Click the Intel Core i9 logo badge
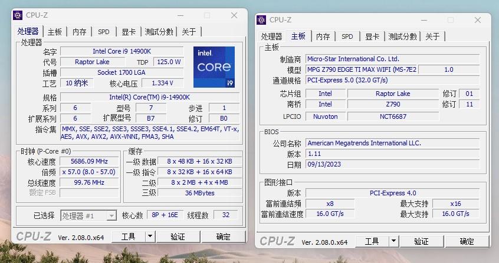499x263 pixels. [x=214, y=67]
